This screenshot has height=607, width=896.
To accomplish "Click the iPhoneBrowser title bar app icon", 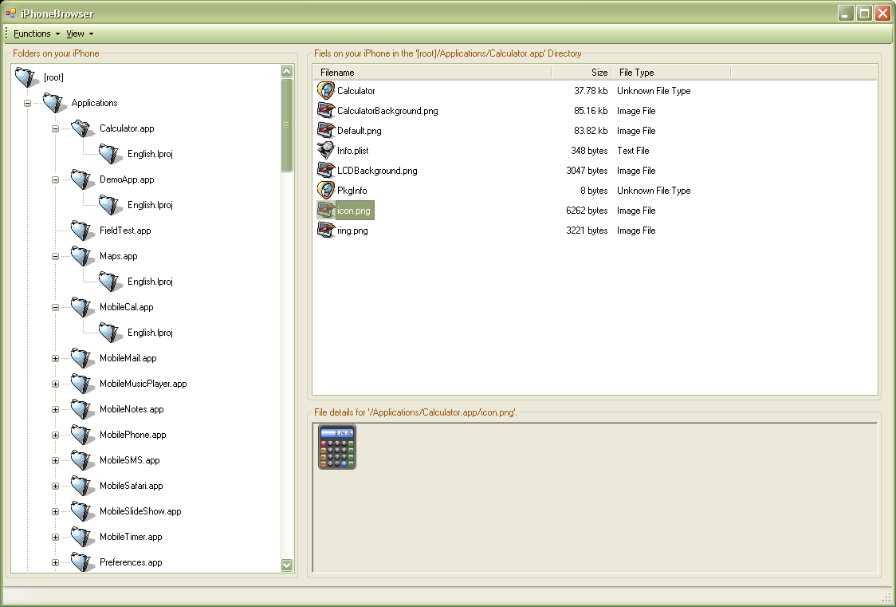I will tap(11, 13).
